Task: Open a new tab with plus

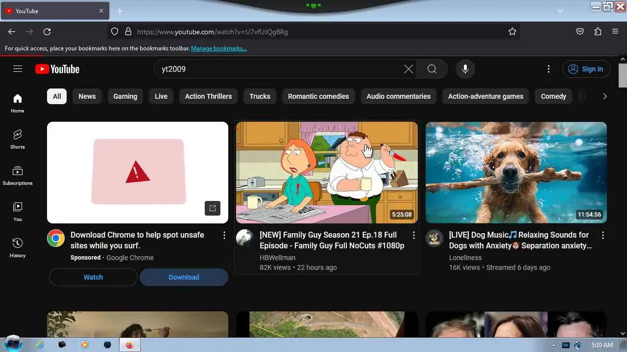Action: [120, 11]
